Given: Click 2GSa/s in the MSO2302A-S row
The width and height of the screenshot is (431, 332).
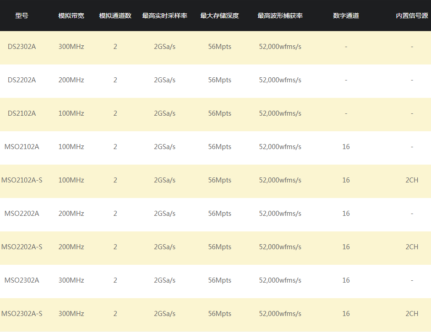Looking at the screenshot, I should pyautogui.click(x=164, y=314).
